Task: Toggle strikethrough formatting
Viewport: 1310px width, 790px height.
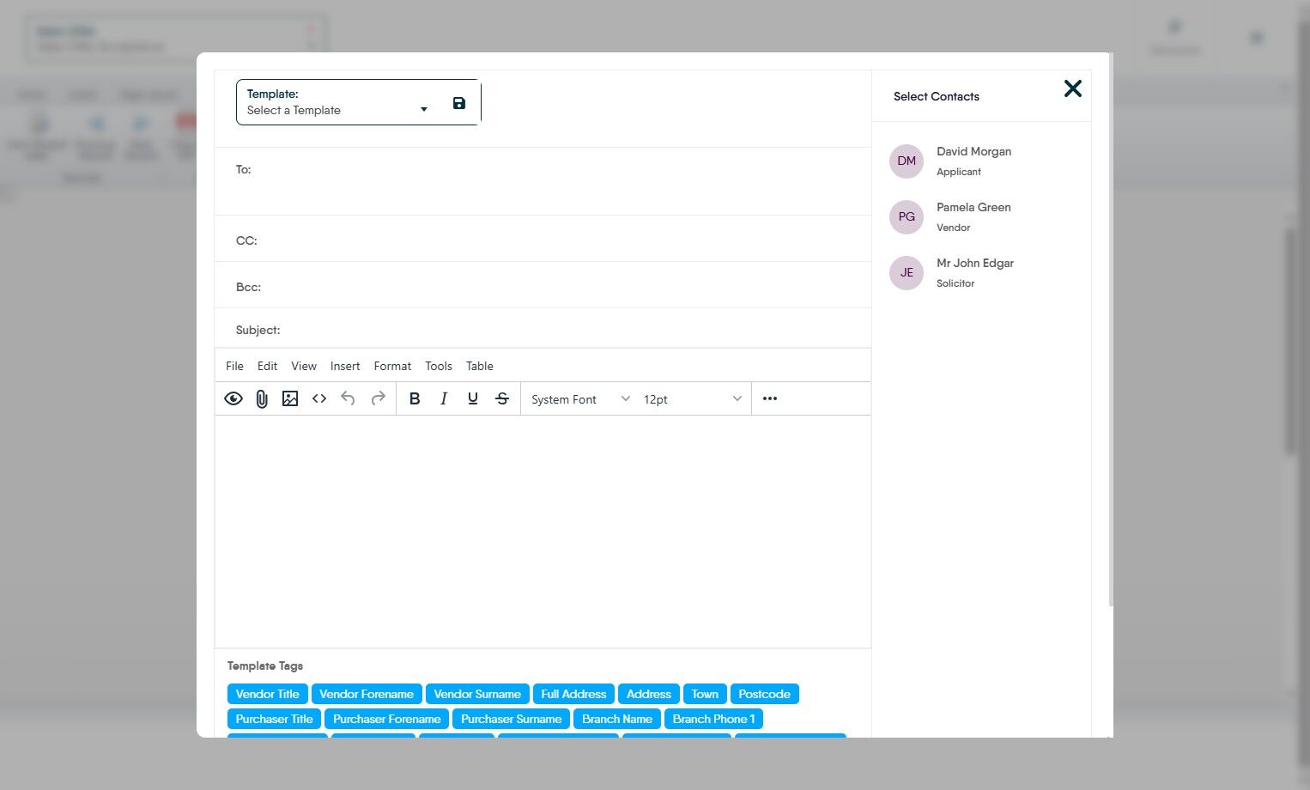Action: click(x=502, y=398)
